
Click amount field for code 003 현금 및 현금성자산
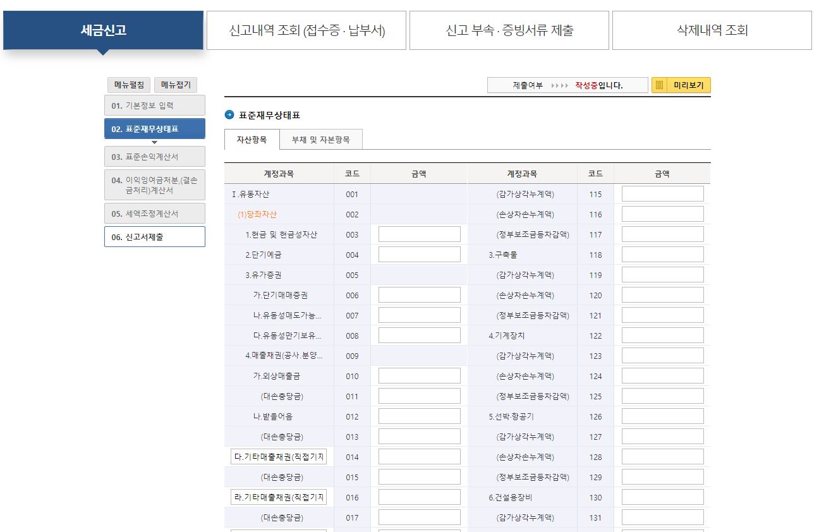(x=420, y=234)
